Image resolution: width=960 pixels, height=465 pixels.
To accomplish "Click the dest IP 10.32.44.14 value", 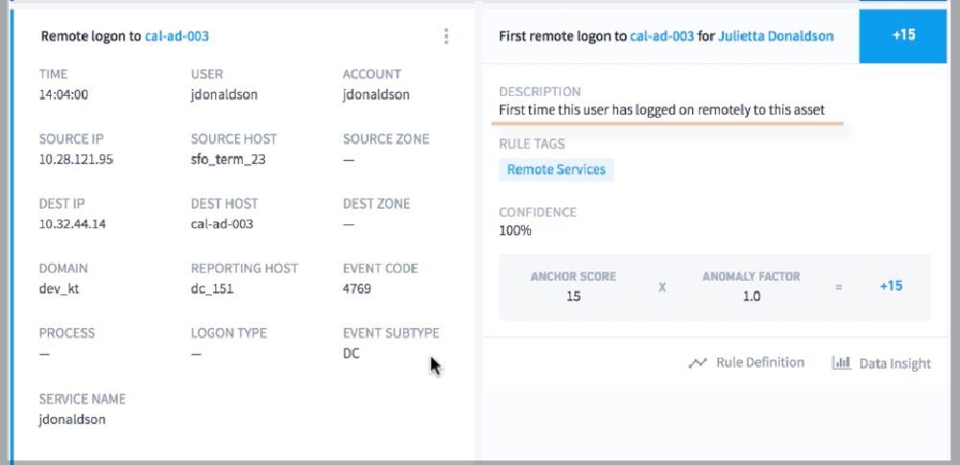I will point(72,224).
